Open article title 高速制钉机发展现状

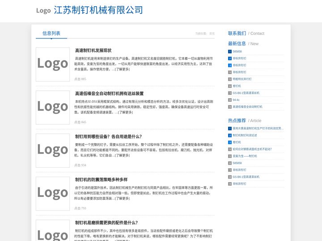(x=93, y=50)
